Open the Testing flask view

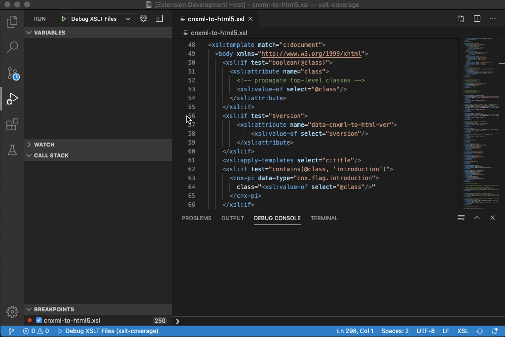12,150
